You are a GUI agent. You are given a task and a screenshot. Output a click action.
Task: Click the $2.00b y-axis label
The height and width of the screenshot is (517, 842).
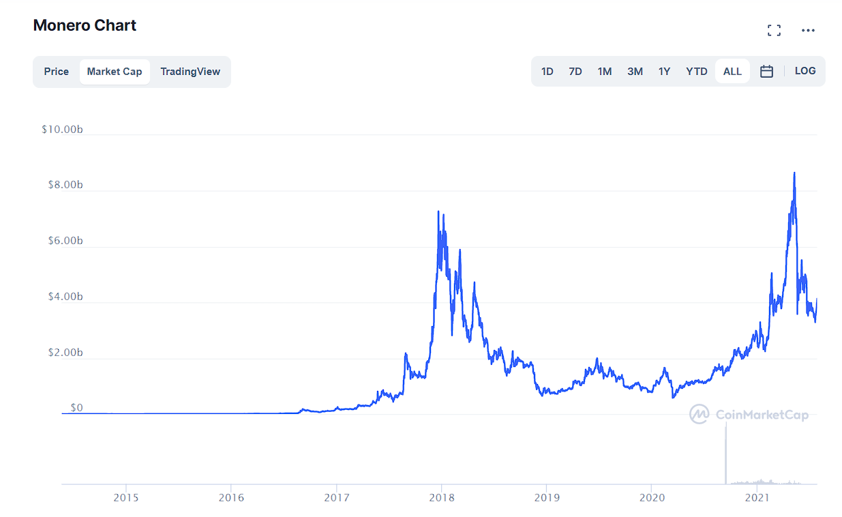point(65,353)
